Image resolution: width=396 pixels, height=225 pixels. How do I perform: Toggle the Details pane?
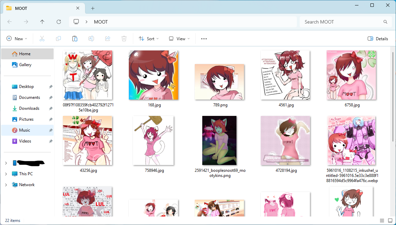pyautogui.click(x=378, y=39)
